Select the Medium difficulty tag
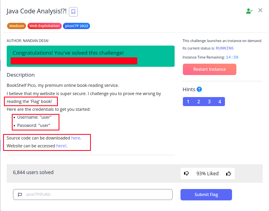This screenshot has width=269, height=211. [16, 26]
